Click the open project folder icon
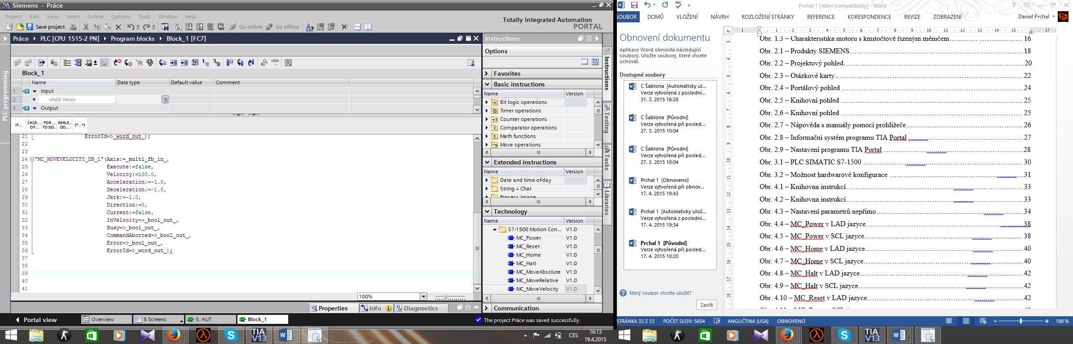The height and width of the screenshot is (344, 1073). [x=19, y=27]
